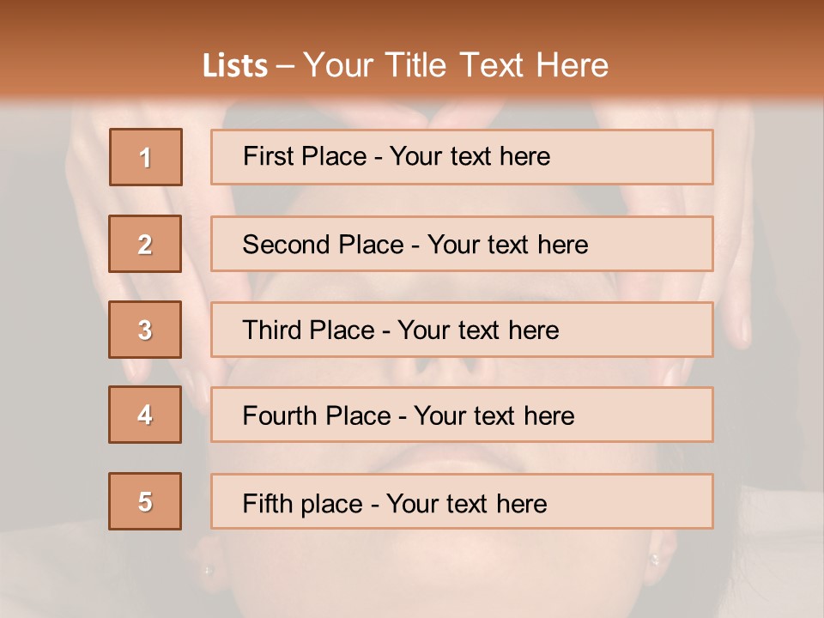Click the number 5 box
Screen dimensions: 824x618
pos(146,501)
